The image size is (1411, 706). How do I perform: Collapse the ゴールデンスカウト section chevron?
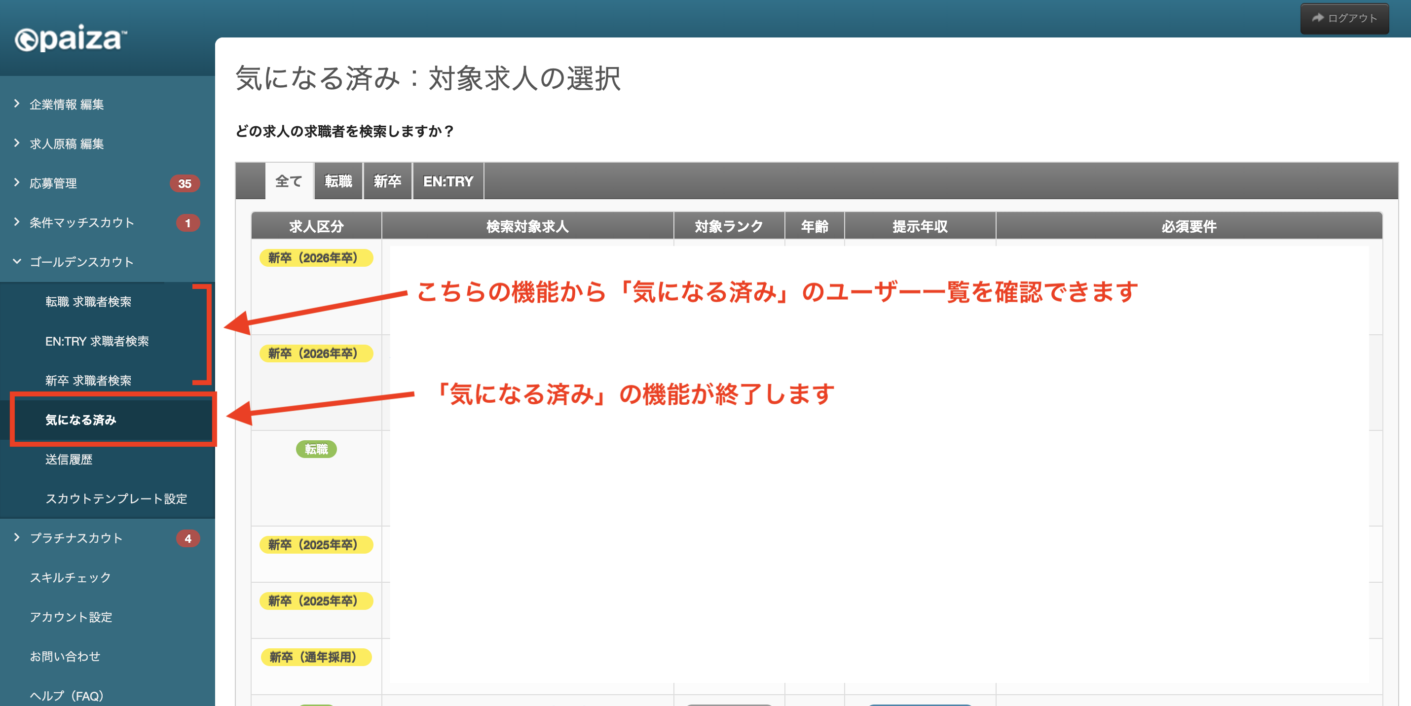[x=17, y=261]
